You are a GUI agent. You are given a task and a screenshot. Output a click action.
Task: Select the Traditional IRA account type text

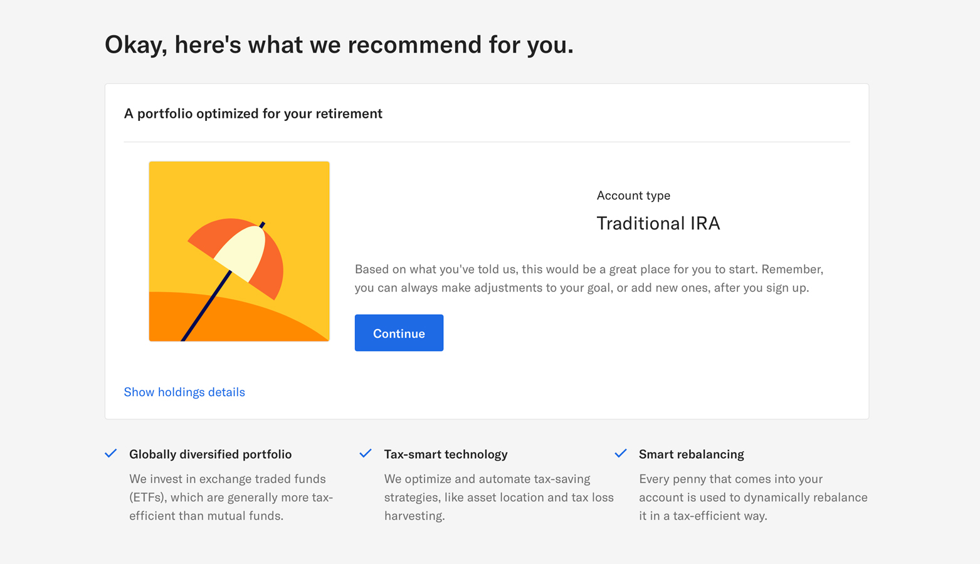[x=658, y=223]
